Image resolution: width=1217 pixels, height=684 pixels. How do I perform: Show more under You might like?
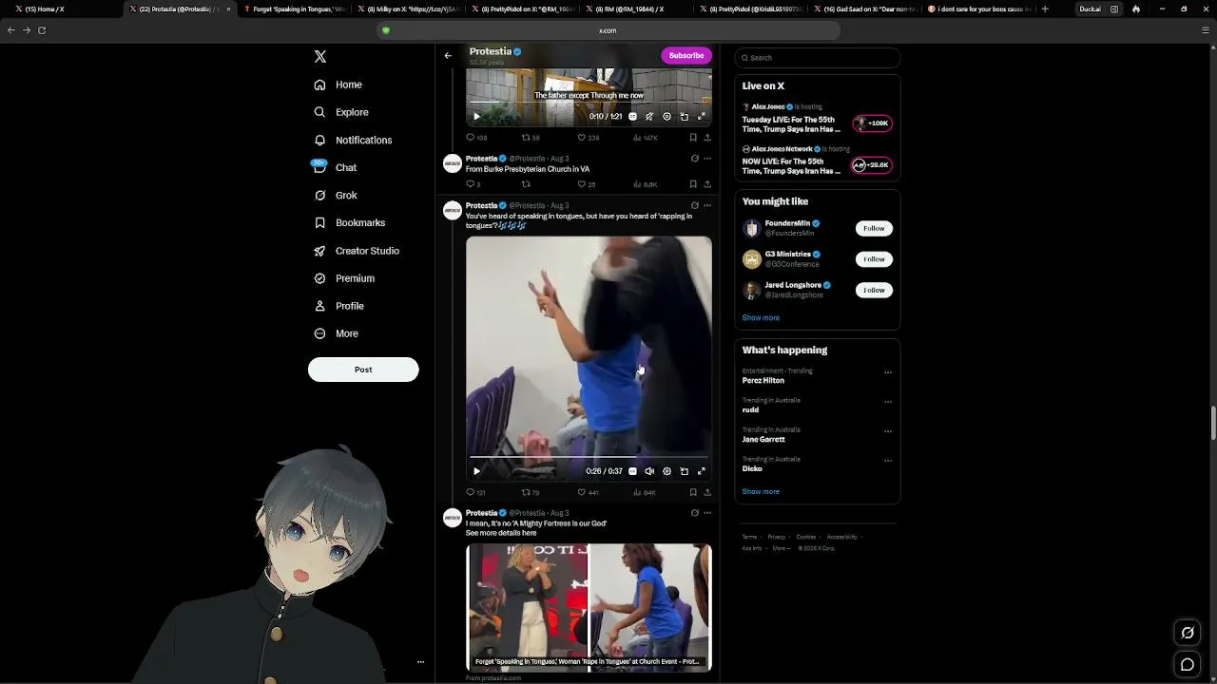point(761,318)
